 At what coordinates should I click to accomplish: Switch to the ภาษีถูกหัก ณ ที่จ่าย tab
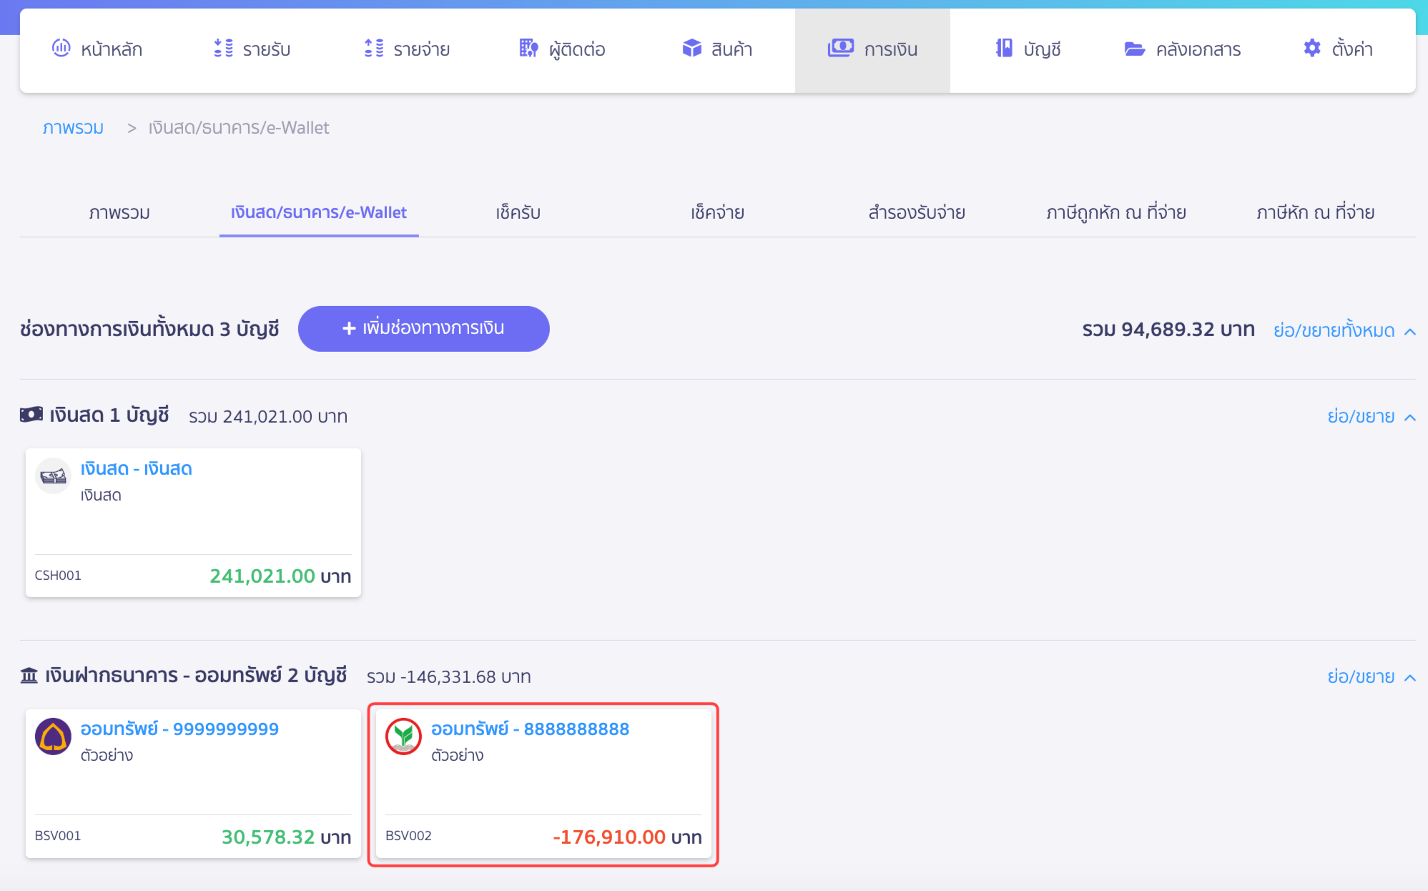click(x=1116, y=212)
